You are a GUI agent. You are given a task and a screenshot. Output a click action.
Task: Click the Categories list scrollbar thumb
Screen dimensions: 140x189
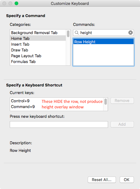(x=68, y=34)
